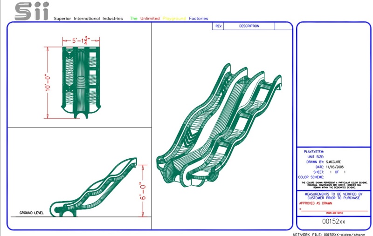Image resolution: width=373 pixels, height=236 pixels.
Task: Select the top view slide drawing
Action: tap(81, 82)
